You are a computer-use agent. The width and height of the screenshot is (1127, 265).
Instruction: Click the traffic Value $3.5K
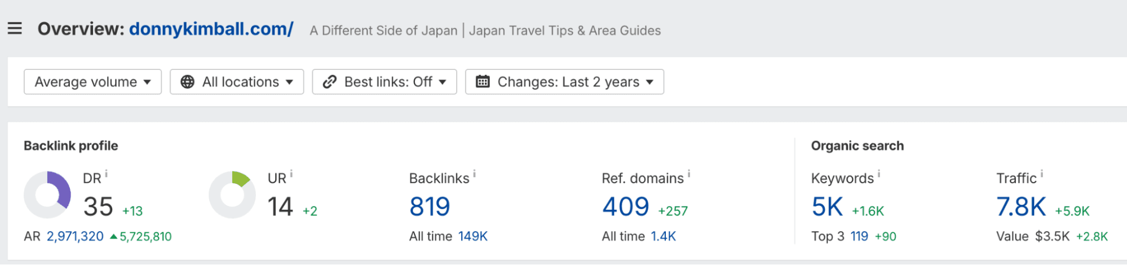pos(1052,236)
